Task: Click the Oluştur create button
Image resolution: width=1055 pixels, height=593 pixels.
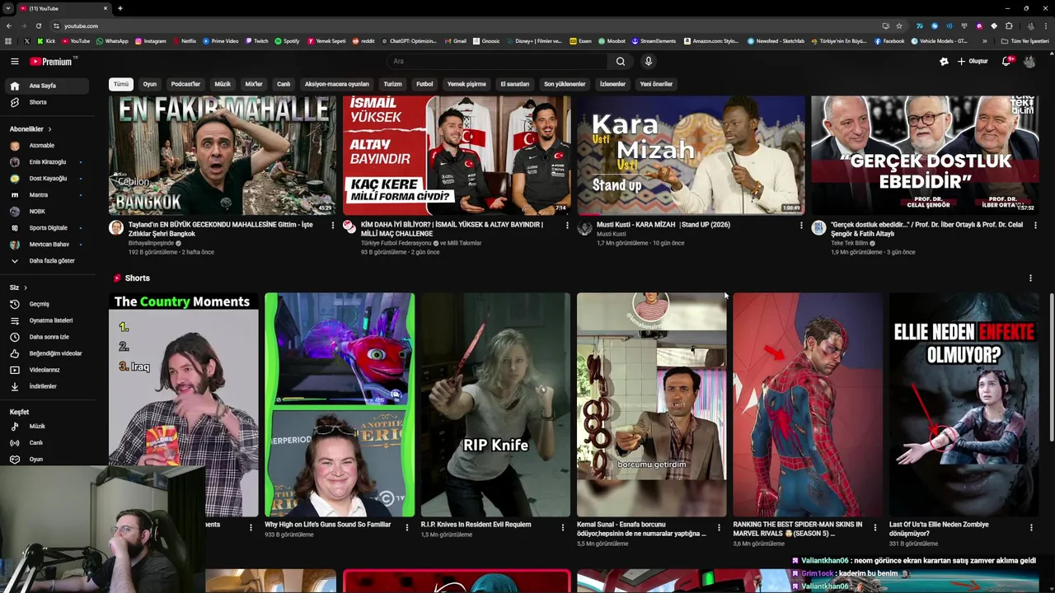Action: click(x=973, y=61)
